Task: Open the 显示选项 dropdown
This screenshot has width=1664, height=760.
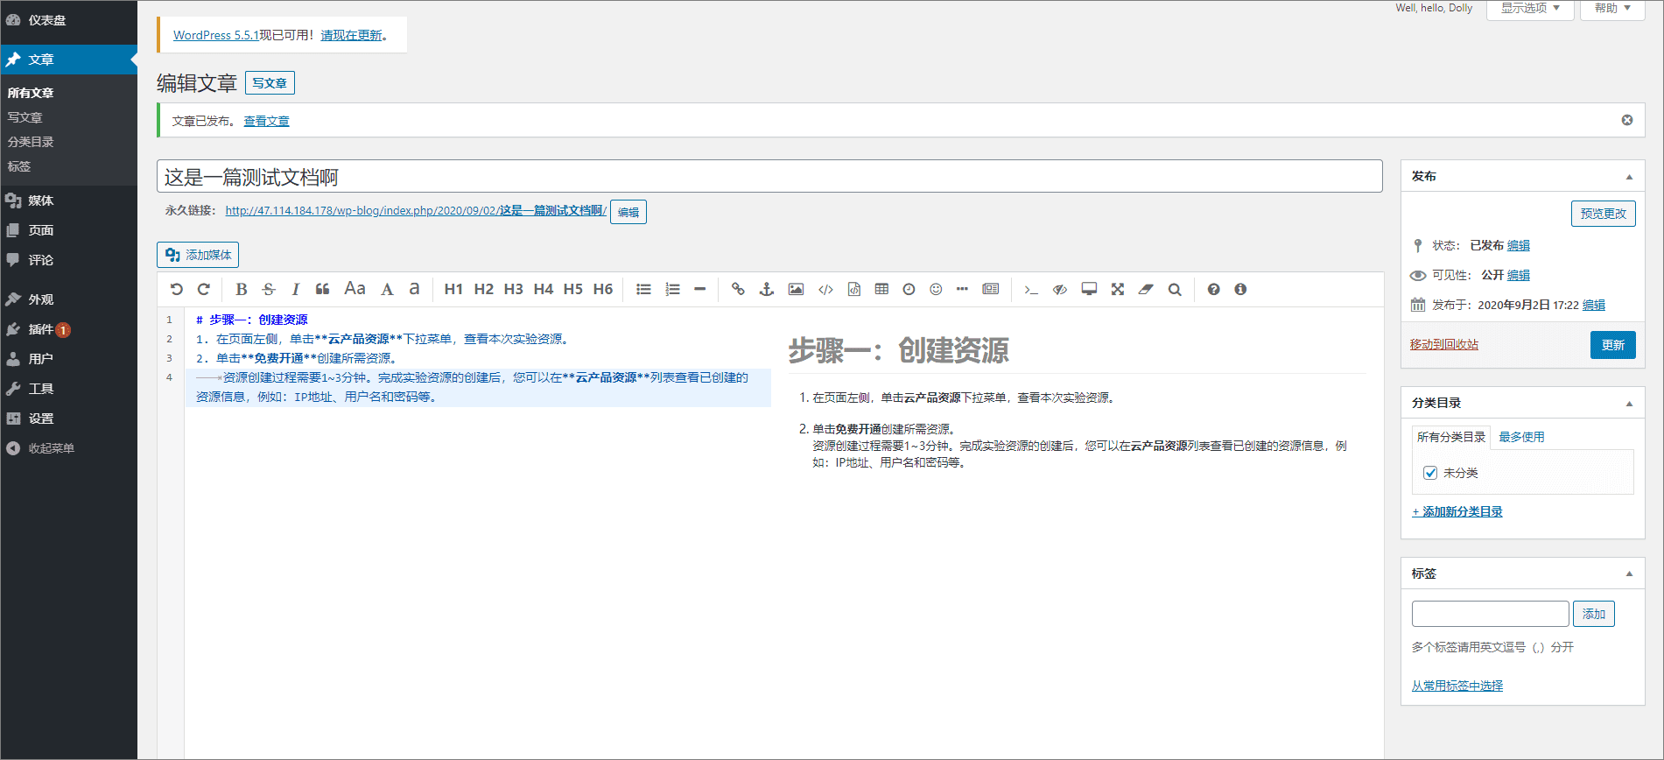Action: 1530,9
